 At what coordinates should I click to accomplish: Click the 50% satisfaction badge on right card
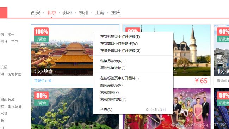223,99
